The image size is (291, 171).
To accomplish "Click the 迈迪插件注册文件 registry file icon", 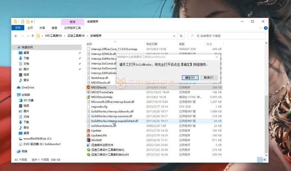I will click(88, 145).
